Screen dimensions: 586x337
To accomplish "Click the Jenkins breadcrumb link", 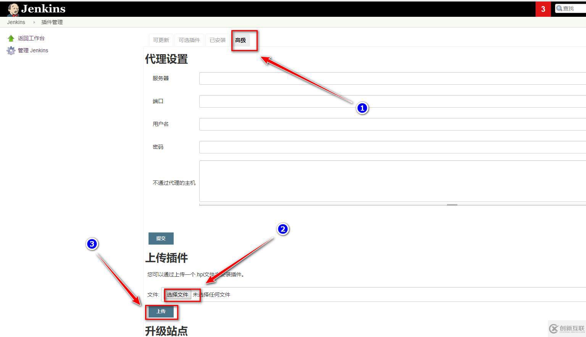I will coord(16,22).
